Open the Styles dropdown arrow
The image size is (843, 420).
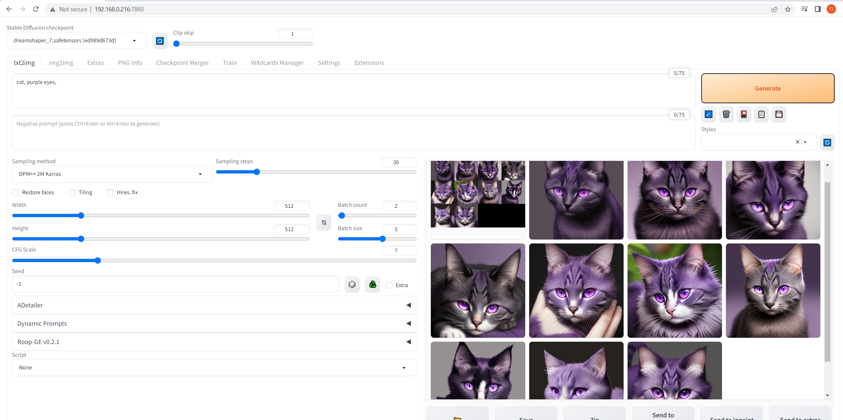click(805, 142)
